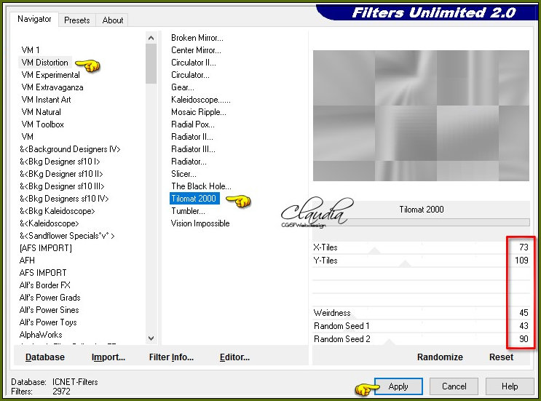Screen dimensions: 541x401
Task: Select VM Instant Art category
Action: (x=46, y=100)
